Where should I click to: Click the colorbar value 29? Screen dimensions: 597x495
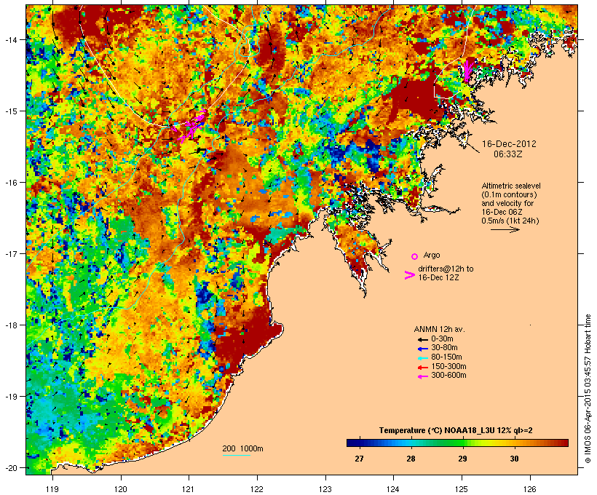coord(462,459)
